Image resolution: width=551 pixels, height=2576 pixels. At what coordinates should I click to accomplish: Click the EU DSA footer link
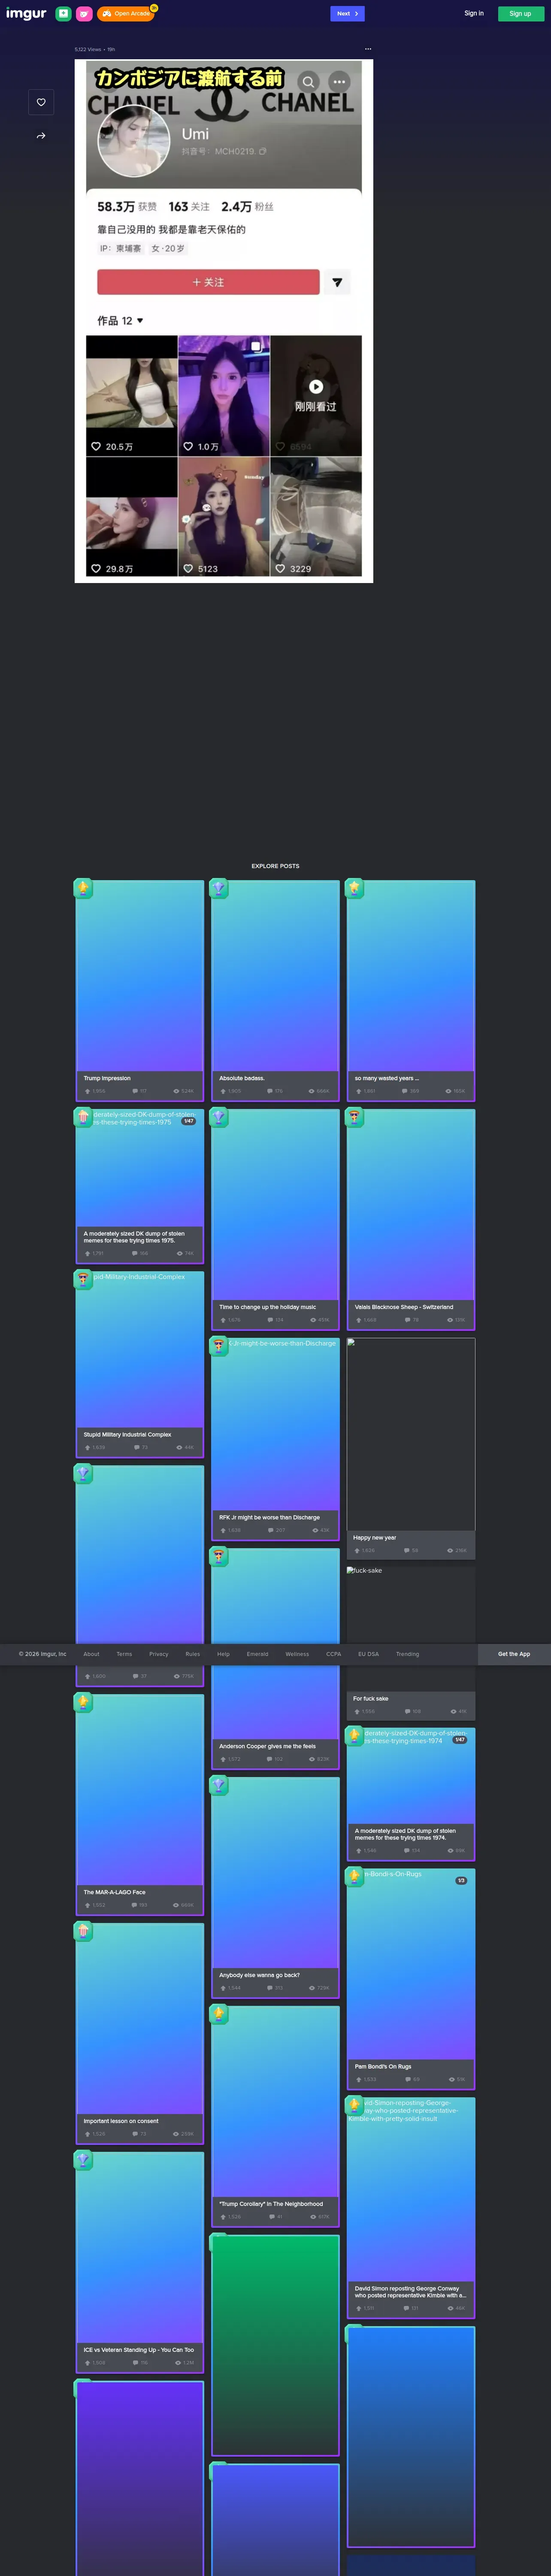369,1654
